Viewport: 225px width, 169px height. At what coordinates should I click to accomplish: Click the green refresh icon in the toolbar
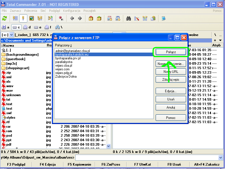pyautogui.click(x=5, y=18)
